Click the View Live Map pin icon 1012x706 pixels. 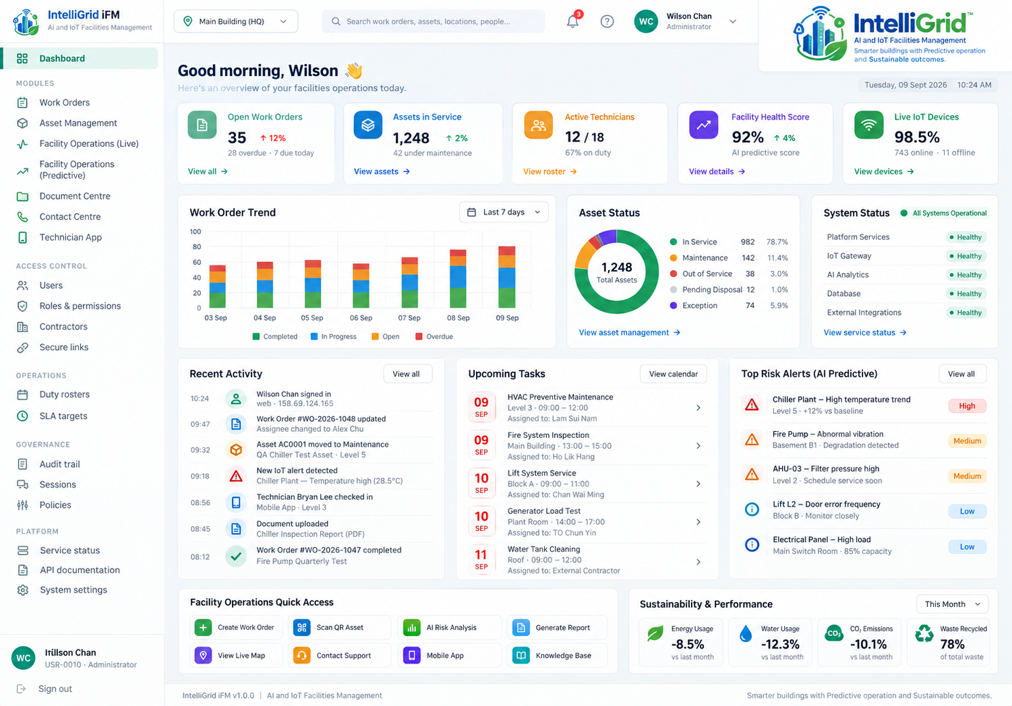click(x=203, y=655)
